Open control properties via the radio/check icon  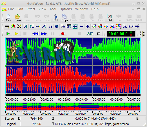90,34
